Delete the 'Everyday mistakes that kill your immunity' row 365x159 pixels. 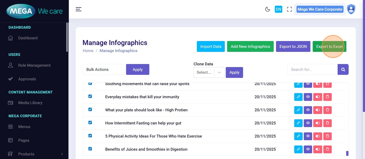(328, 97)
